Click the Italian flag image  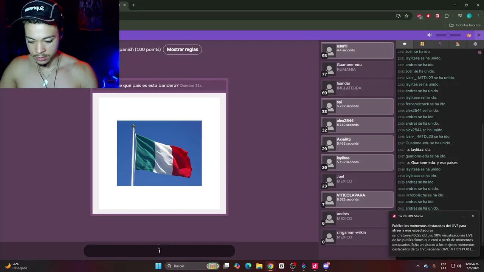click(x=159, y=153)
